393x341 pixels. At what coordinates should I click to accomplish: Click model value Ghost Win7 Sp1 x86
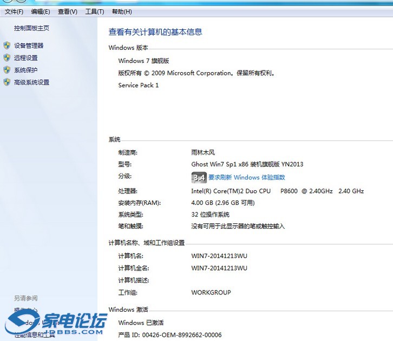click(220, 164)
